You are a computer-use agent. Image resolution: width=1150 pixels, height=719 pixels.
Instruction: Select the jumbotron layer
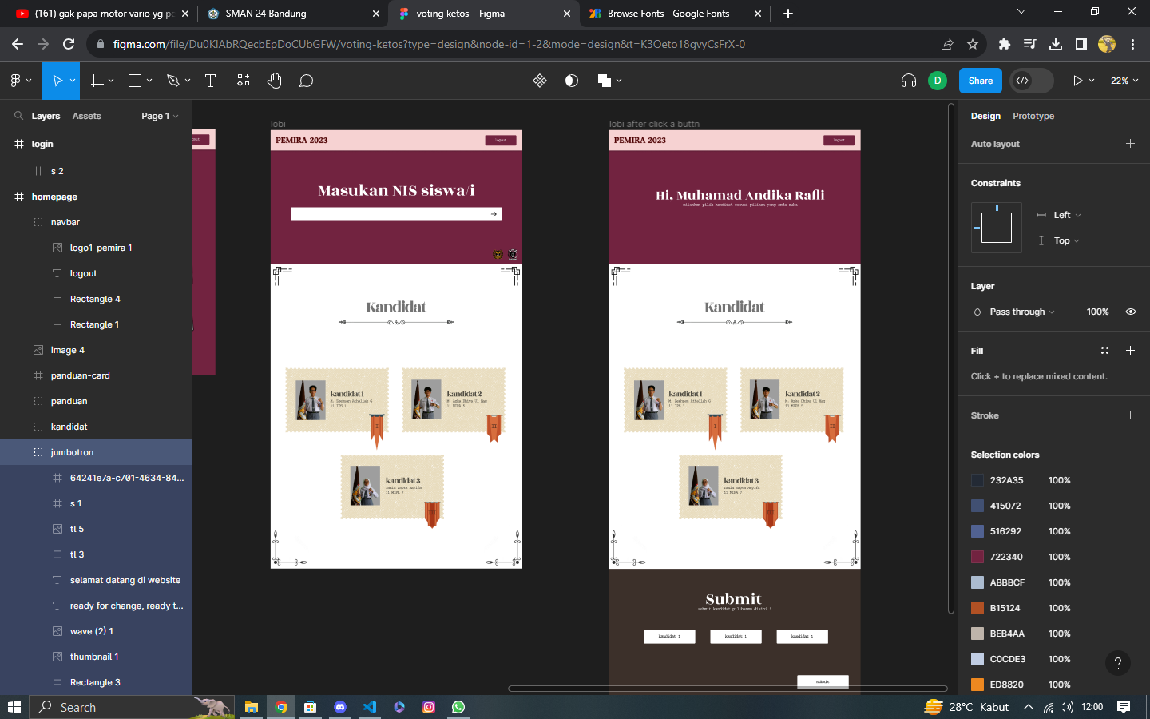[x=96, y=452]
